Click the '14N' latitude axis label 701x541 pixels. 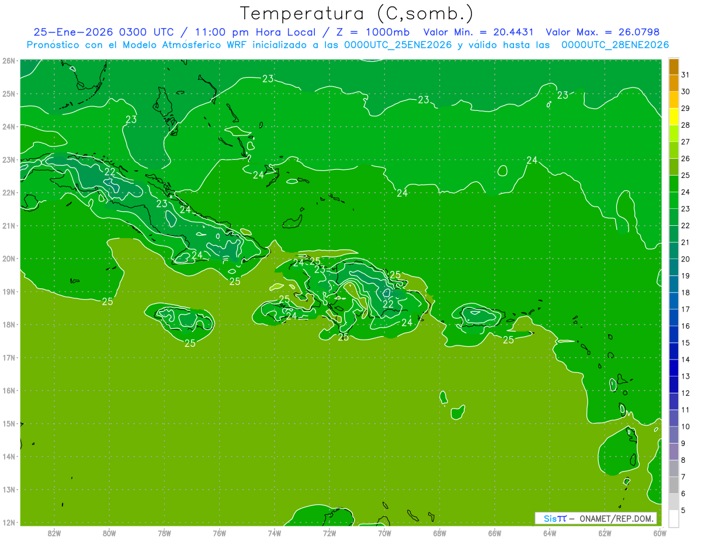(9, 456)
